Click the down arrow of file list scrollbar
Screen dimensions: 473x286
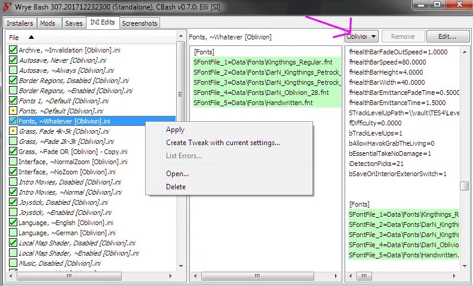tap(181, 266)
